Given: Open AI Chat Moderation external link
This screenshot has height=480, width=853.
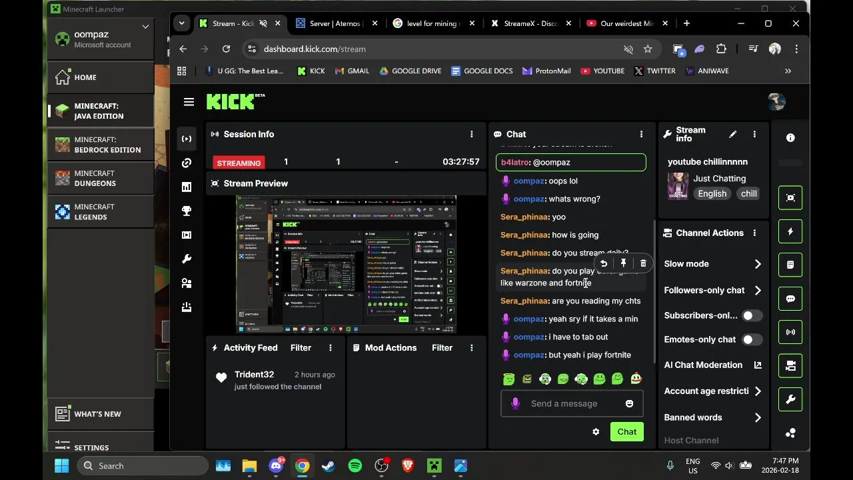Looking at the screenshot, I should click(x=758, y=365).
